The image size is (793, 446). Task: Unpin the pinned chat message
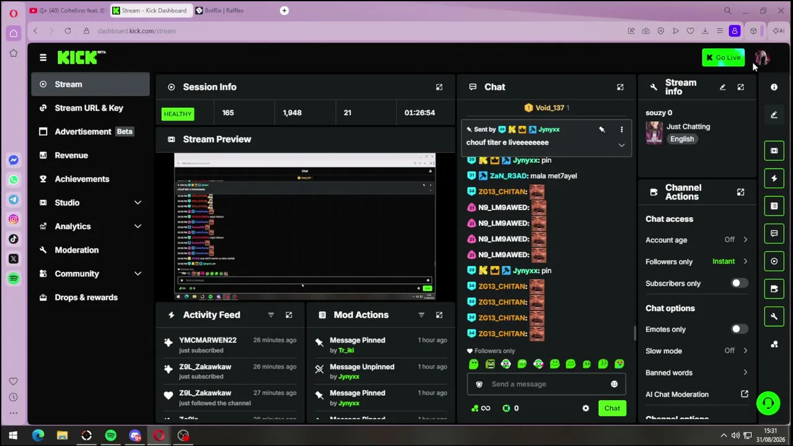tap(602, 129)
